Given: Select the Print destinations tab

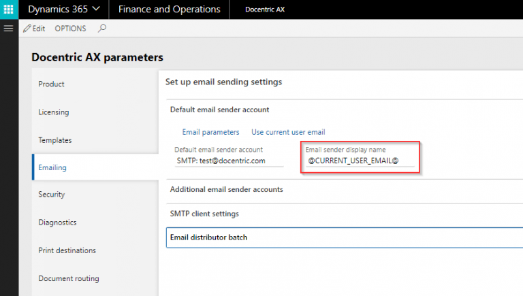Looking at the screenshot, I should tap(95, 250).
